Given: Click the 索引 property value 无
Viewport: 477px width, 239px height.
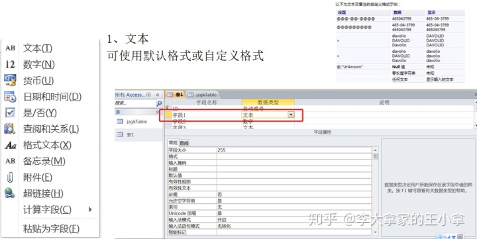Looking at the screenshot, I should [294, 207].
